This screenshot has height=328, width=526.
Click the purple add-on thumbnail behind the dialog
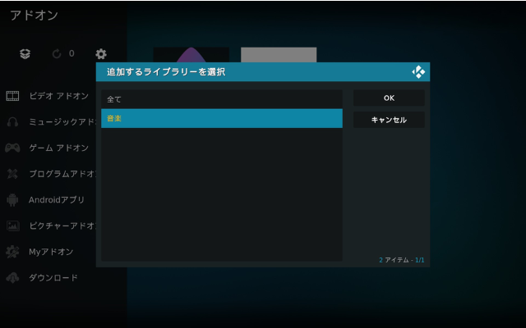click(191, 54)
